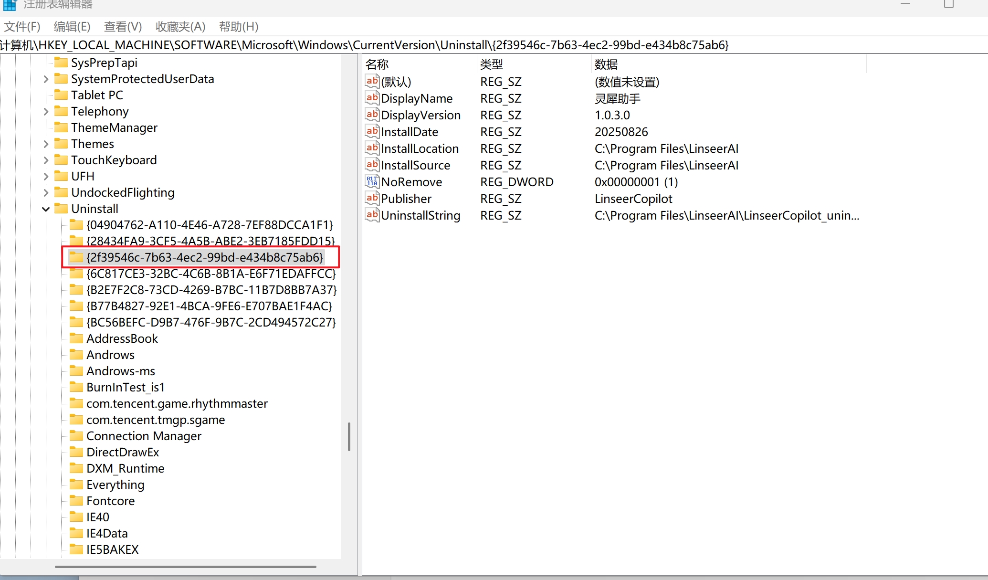Open the 文件(F) menu
The height and width of the screenshot is (580, 988).
pos(22,27)
